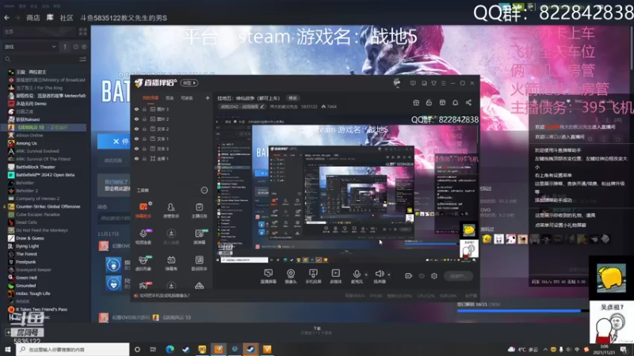Image resolution: width=634 pixels, height=356 pixels.
Task: Go back with Steam back arrow
Action: pos(7,17)
